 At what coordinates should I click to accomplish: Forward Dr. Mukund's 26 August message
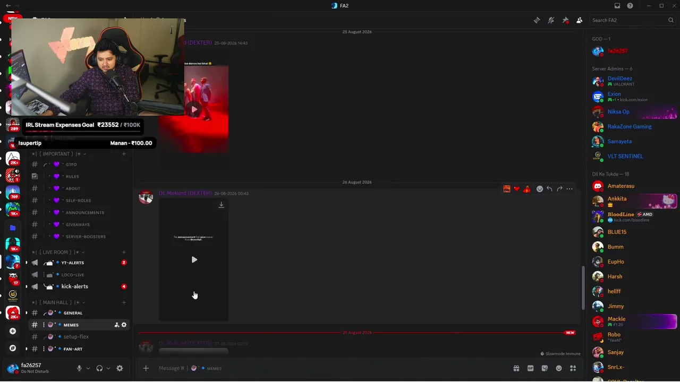click(x=559, y=189)
